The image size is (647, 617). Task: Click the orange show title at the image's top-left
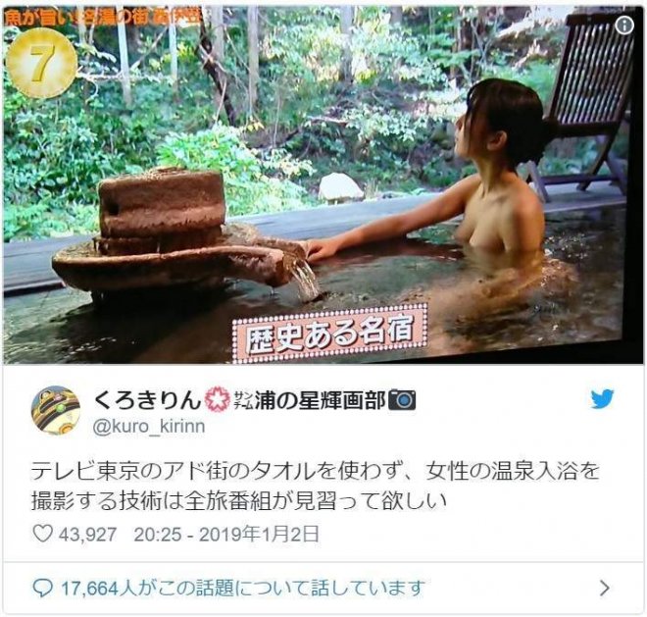[103, 19]
